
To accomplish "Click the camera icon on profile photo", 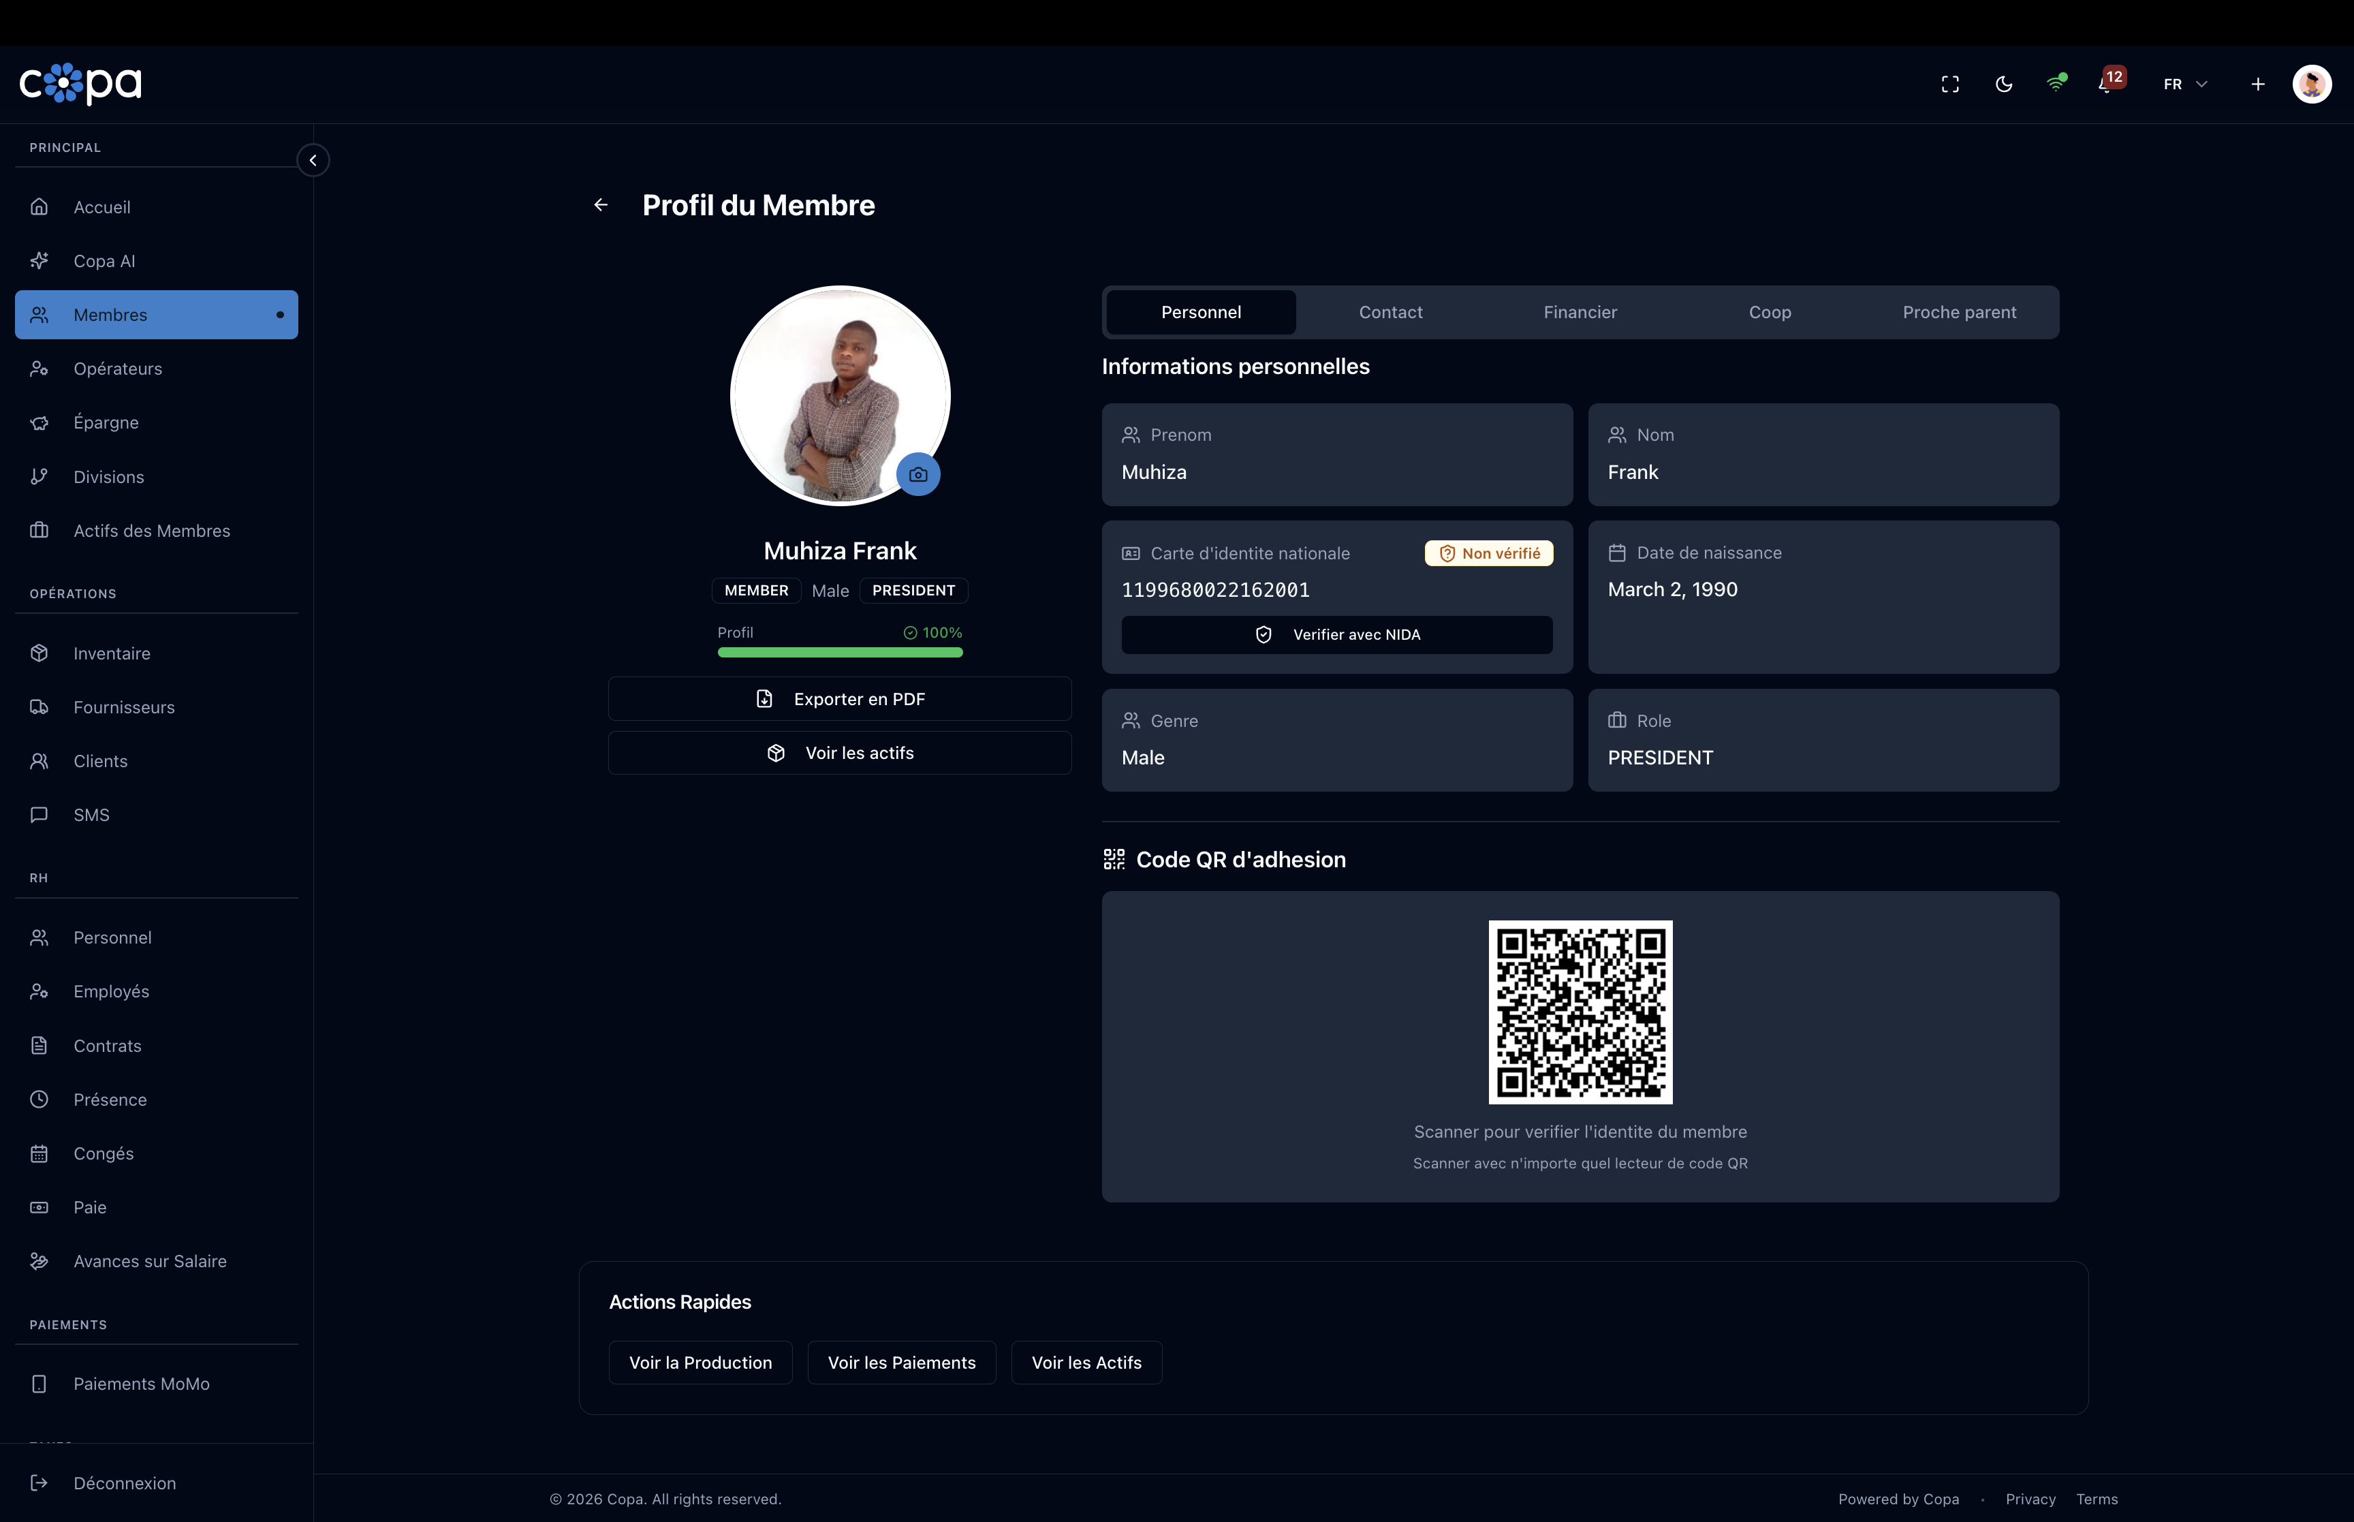I will pyautogui.click(x=917, y=474).
